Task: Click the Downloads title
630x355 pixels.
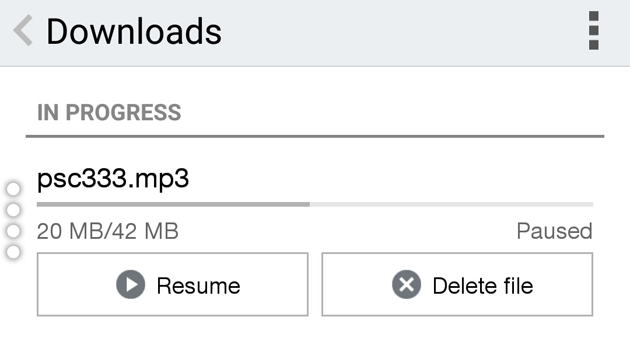Action: click(x=134, y=32)
